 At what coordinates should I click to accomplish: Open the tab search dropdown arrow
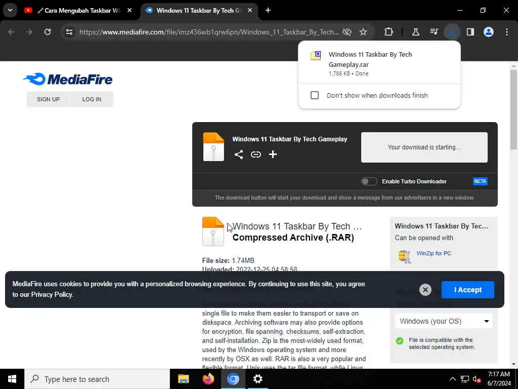coord(10,10)
